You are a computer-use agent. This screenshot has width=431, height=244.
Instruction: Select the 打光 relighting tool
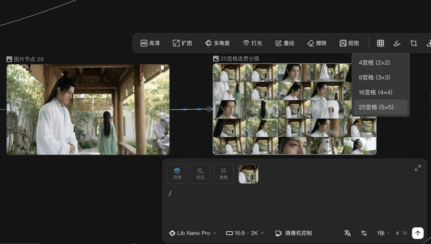pos(252,43)
